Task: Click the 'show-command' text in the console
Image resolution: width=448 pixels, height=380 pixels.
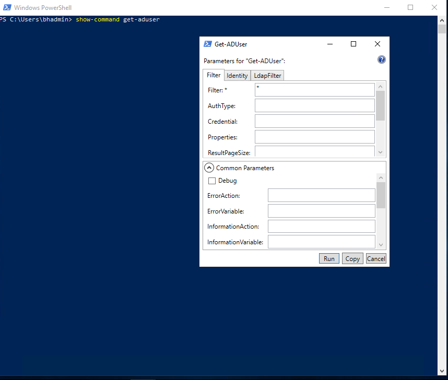Action: [x=98, y=19]
